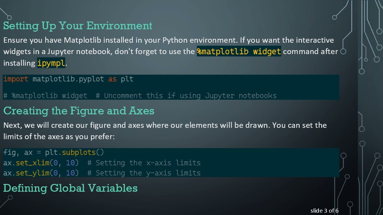The width and height of the screenshot is (383, 215).
Task: Click the highlighted "%matplotlib widget" inline code
Action: (x=239, y=51)
